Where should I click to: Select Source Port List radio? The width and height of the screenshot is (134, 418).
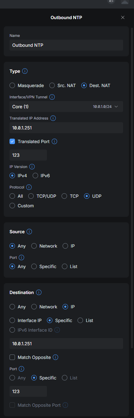click(x=65, y=266)
